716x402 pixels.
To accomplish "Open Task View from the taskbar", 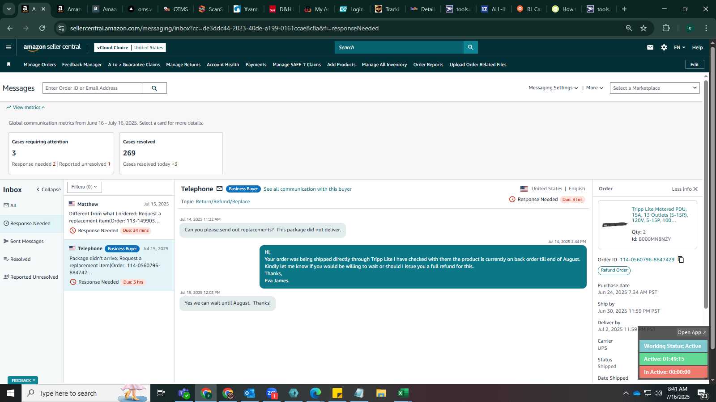I will [x=161, y=393].
